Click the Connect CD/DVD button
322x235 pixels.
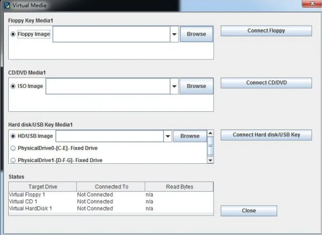266,83
